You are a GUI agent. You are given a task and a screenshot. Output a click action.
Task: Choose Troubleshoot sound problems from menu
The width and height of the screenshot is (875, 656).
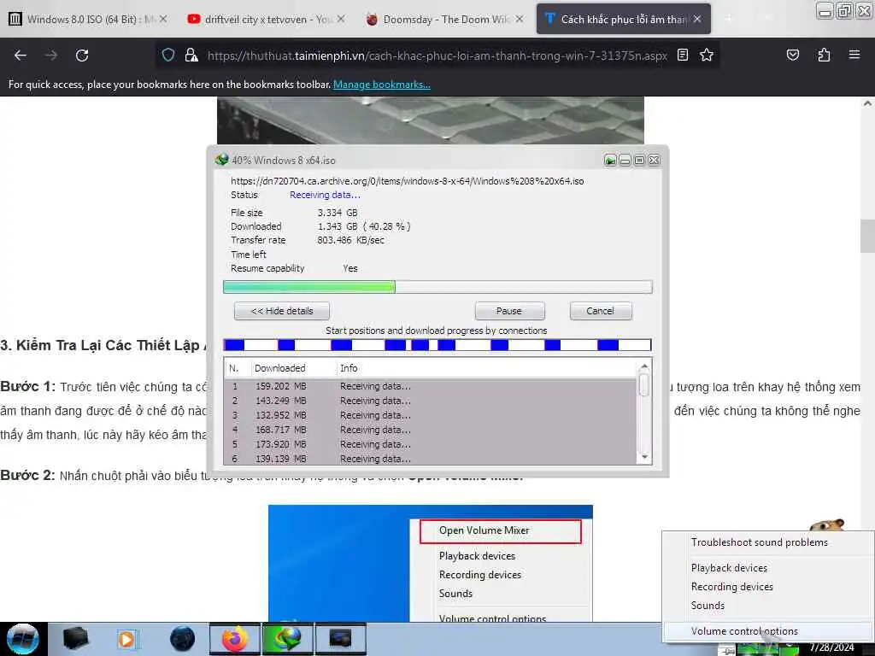759,542
